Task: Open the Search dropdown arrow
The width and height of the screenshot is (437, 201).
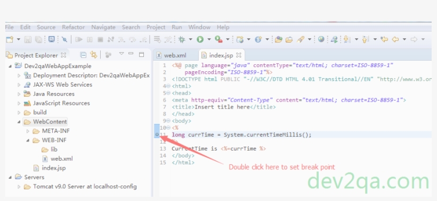Action: point(309,39)
